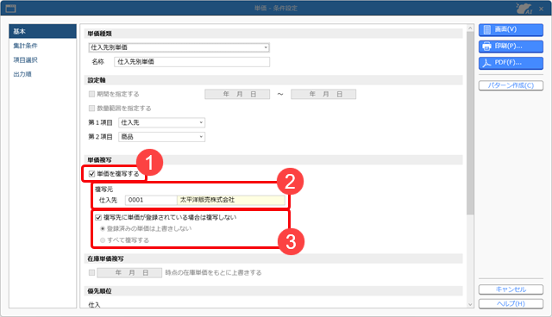Open ヘルプ(H) button
The image size is (552, 317).
pos(511,304)
